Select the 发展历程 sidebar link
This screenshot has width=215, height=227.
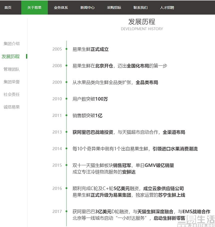tap(11, 56)
